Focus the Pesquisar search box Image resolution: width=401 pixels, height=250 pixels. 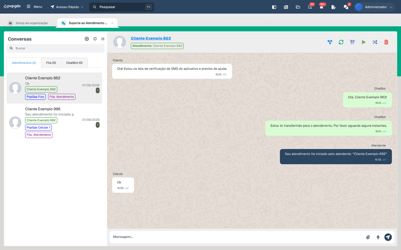click(x=122, y=7)
